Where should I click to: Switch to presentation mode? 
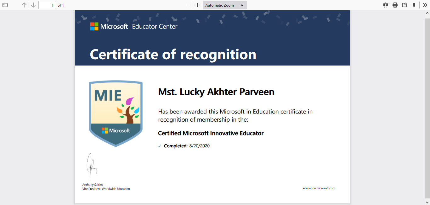tap(386, 5)
